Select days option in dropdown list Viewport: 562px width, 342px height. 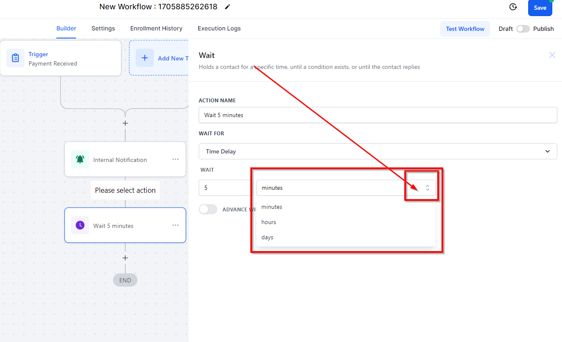coord(346,237)
